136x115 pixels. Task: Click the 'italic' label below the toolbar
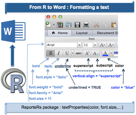coord(48,66)
